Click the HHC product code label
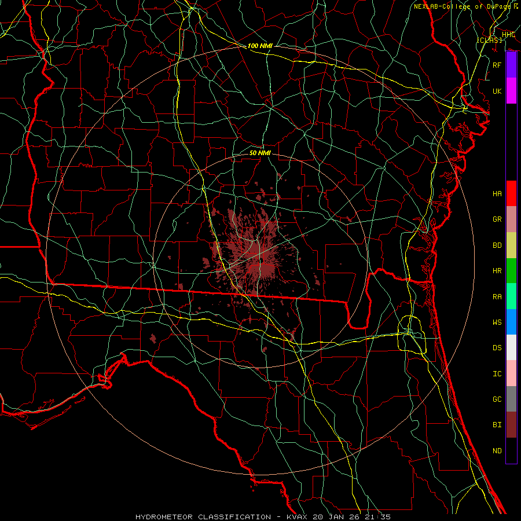 tap(508, 35)
